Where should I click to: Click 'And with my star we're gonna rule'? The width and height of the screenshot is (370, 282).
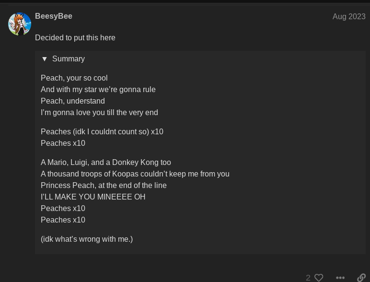[98, 90]
